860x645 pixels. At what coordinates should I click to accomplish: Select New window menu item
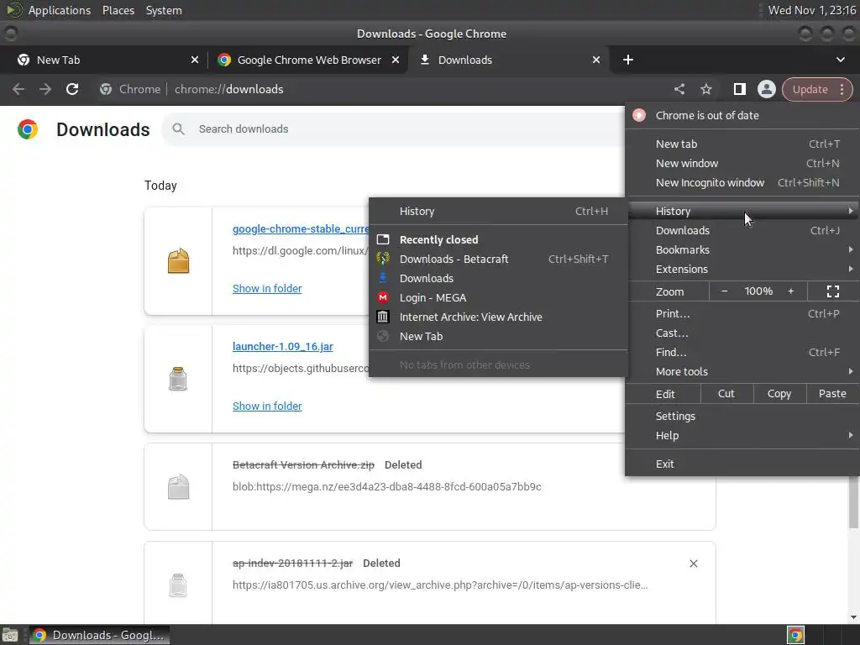pyautogui.click(x=742, y=163)
